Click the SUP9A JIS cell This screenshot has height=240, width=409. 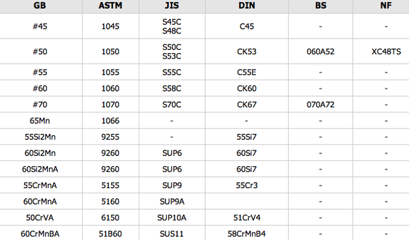click(172, 201)
